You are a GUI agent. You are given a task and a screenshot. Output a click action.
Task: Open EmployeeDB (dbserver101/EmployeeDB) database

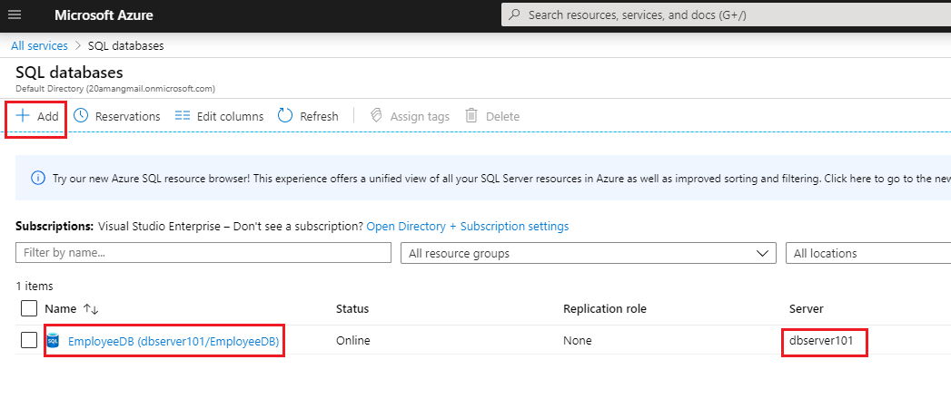point(173,341)
